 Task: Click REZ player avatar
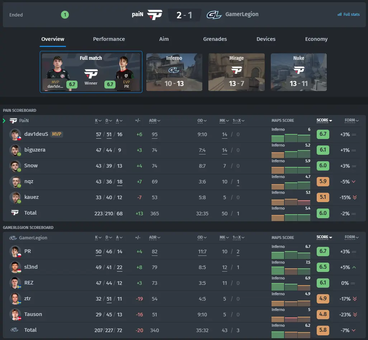[15, 283]
